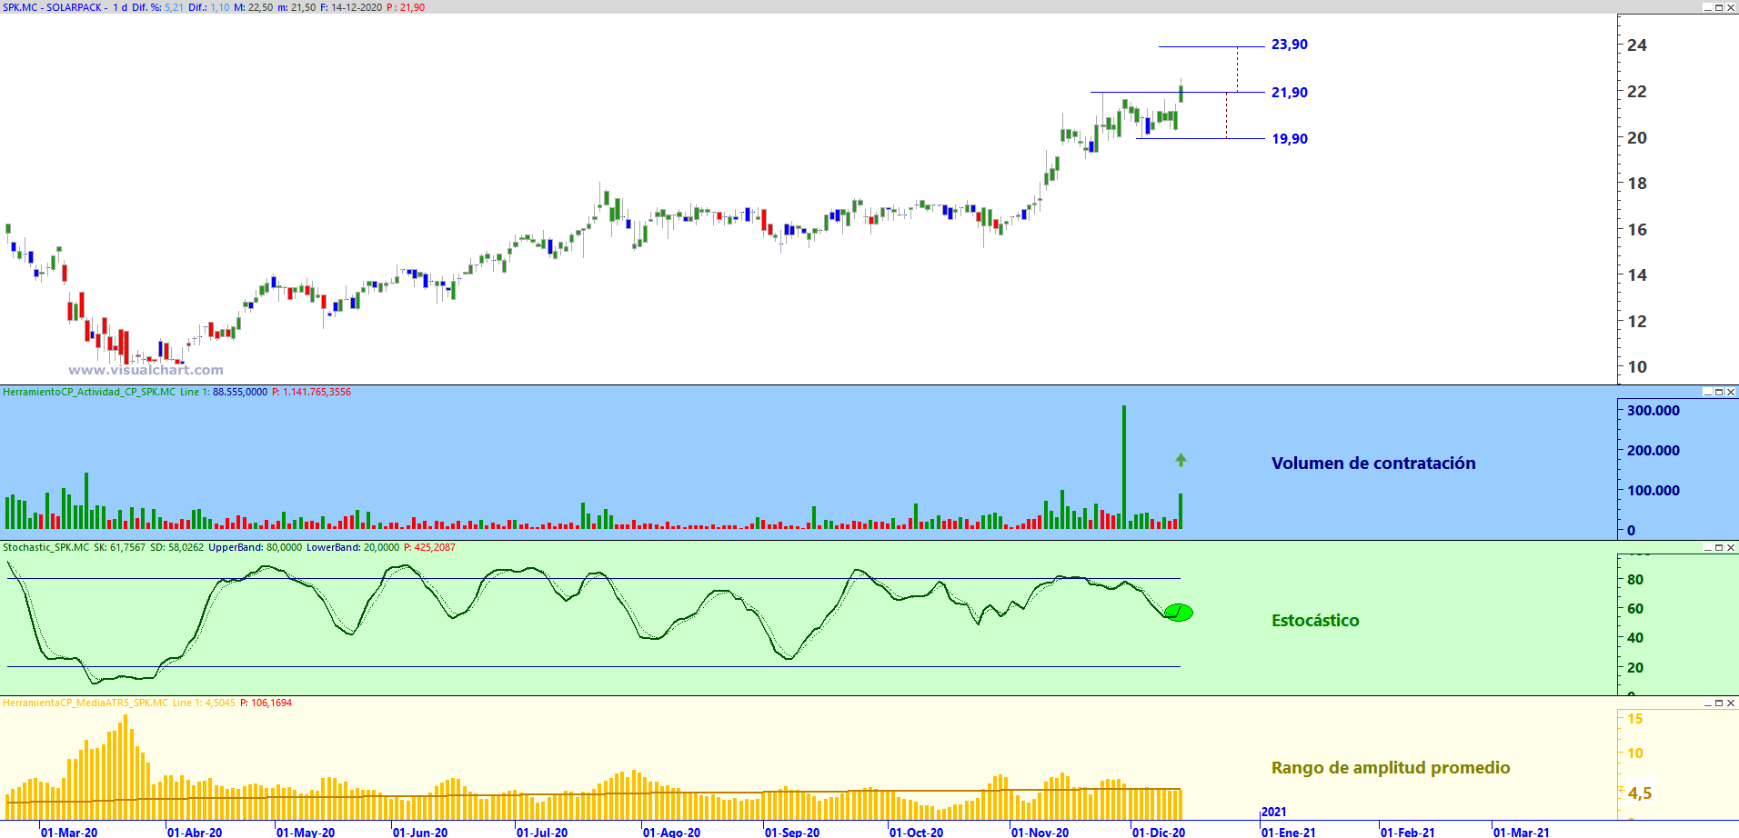Click the 01-Sep-20 date on the time axis
This screenshot has width=1739, height=838.
point(792,832)
